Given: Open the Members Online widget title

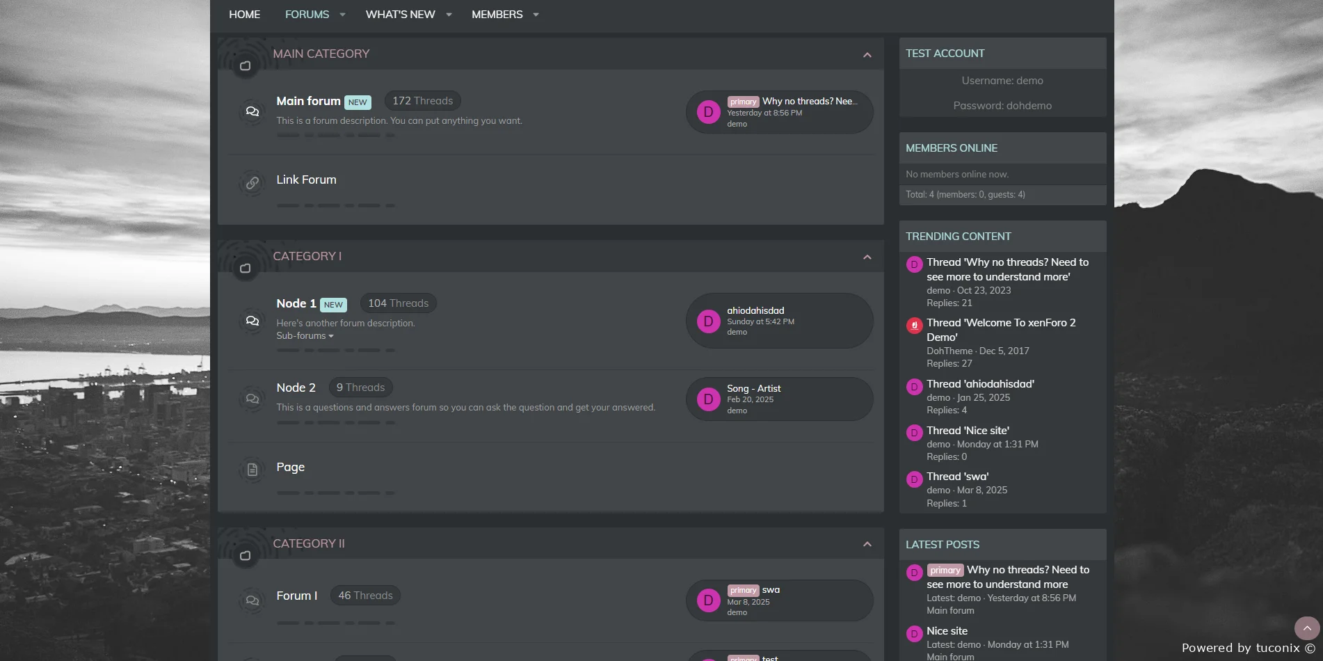Looking at the screenshot, I should [951, 148].
